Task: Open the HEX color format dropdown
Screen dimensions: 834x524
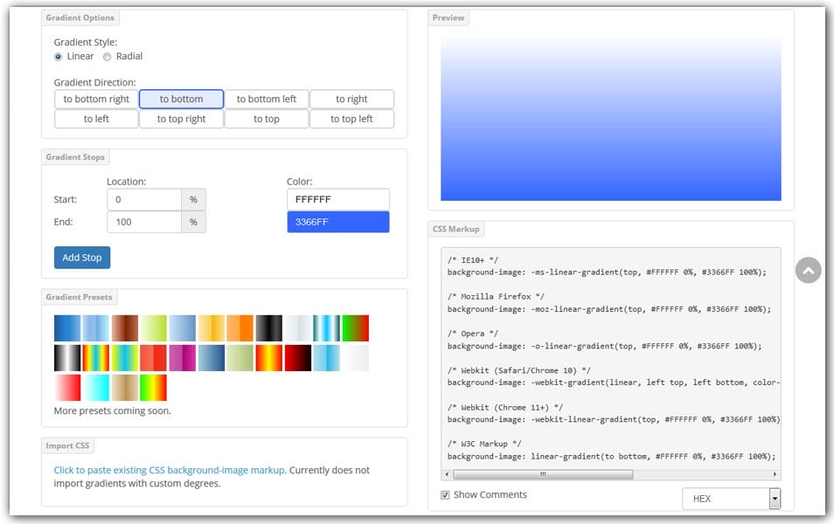Action: [732, 499]
